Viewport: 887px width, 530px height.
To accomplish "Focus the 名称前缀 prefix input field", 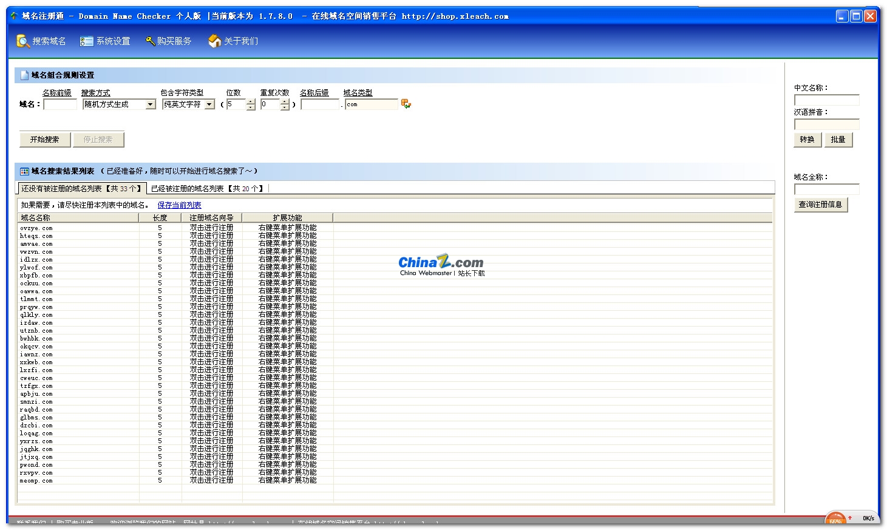I will click(61, 104).
